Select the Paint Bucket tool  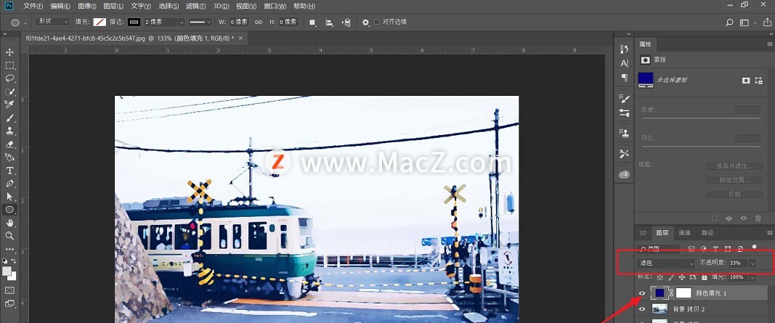click(9, 157)
